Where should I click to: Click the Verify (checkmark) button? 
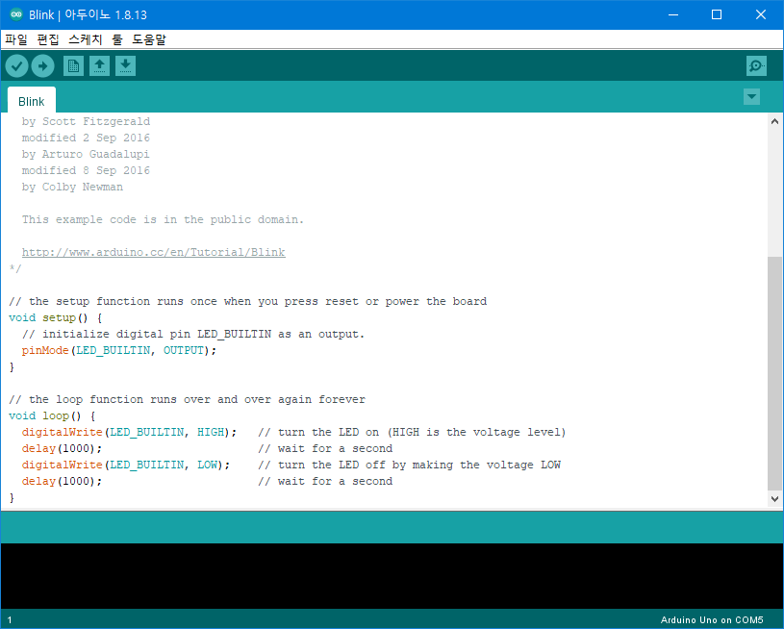(16, 66)
